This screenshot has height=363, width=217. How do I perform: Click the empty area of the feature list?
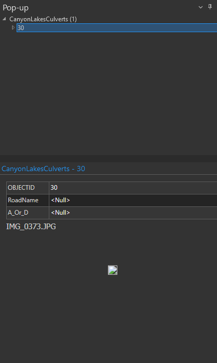click(108, 93)
